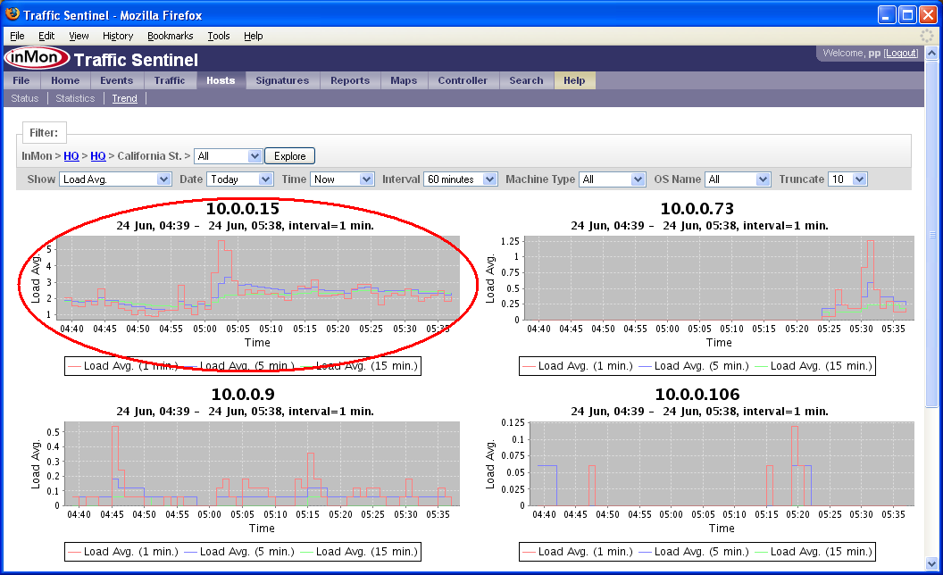Viewport: 943px width, 575px height.
Task: Click the Firefox icon in title bar
Action: pos(12,15)
